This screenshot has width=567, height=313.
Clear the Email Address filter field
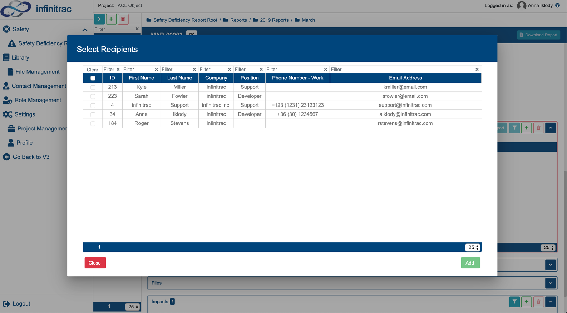[x=477, y=70]
